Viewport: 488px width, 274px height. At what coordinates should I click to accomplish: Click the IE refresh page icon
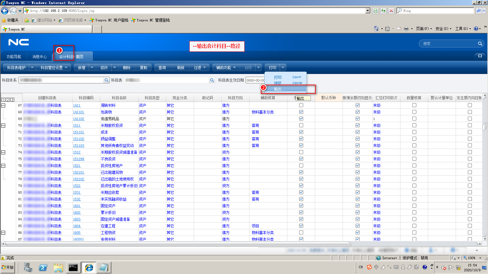click(383, 11)
